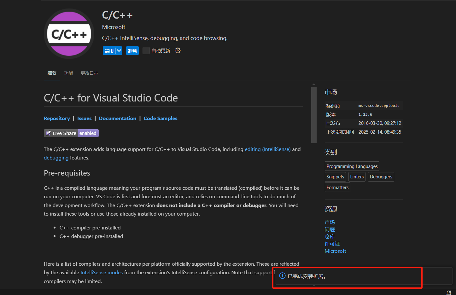
Task: Click the C++ compiler pre-installed bullet
Action: coord(90,228)
